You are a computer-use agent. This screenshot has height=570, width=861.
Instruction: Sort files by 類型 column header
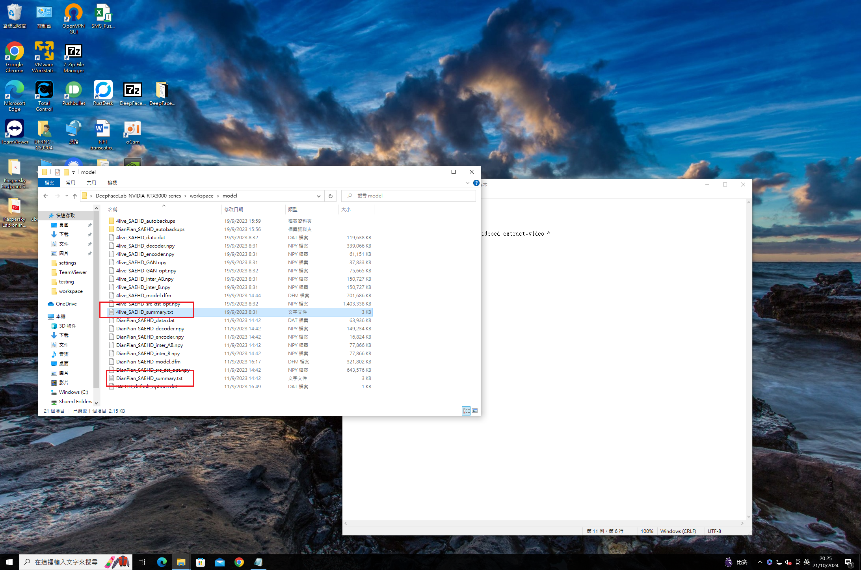[312, 210]
